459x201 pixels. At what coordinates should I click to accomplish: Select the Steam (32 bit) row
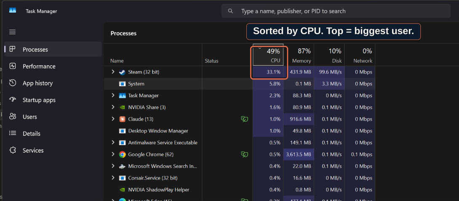[x=240, y=72]
